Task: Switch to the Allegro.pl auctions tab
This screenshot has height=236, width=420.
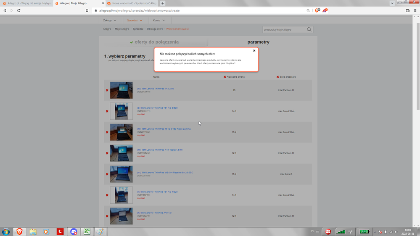Action: coord(27,3)
